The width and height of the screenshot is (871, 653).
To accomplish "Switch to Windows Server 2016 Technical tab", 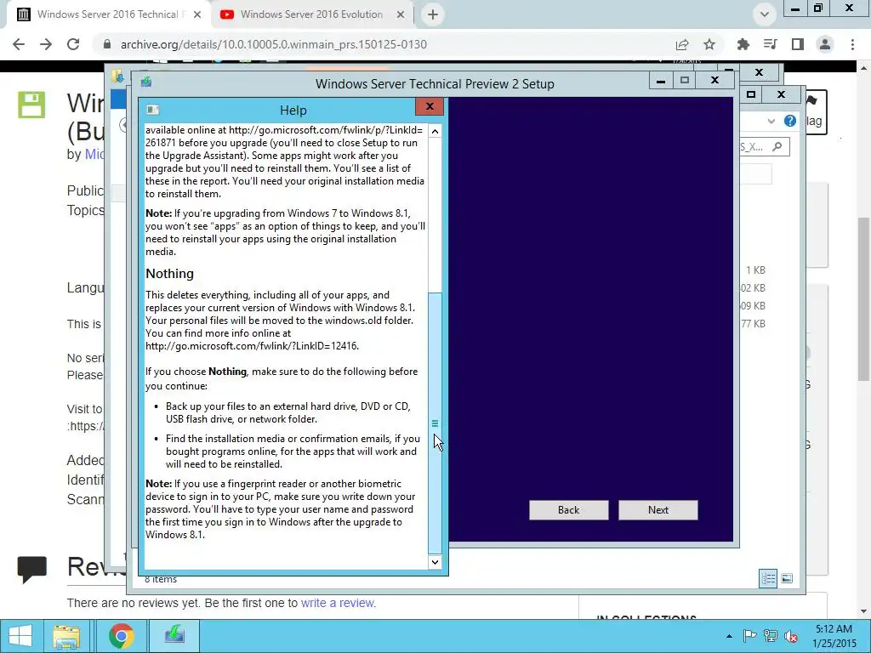I will coord(107,14).
